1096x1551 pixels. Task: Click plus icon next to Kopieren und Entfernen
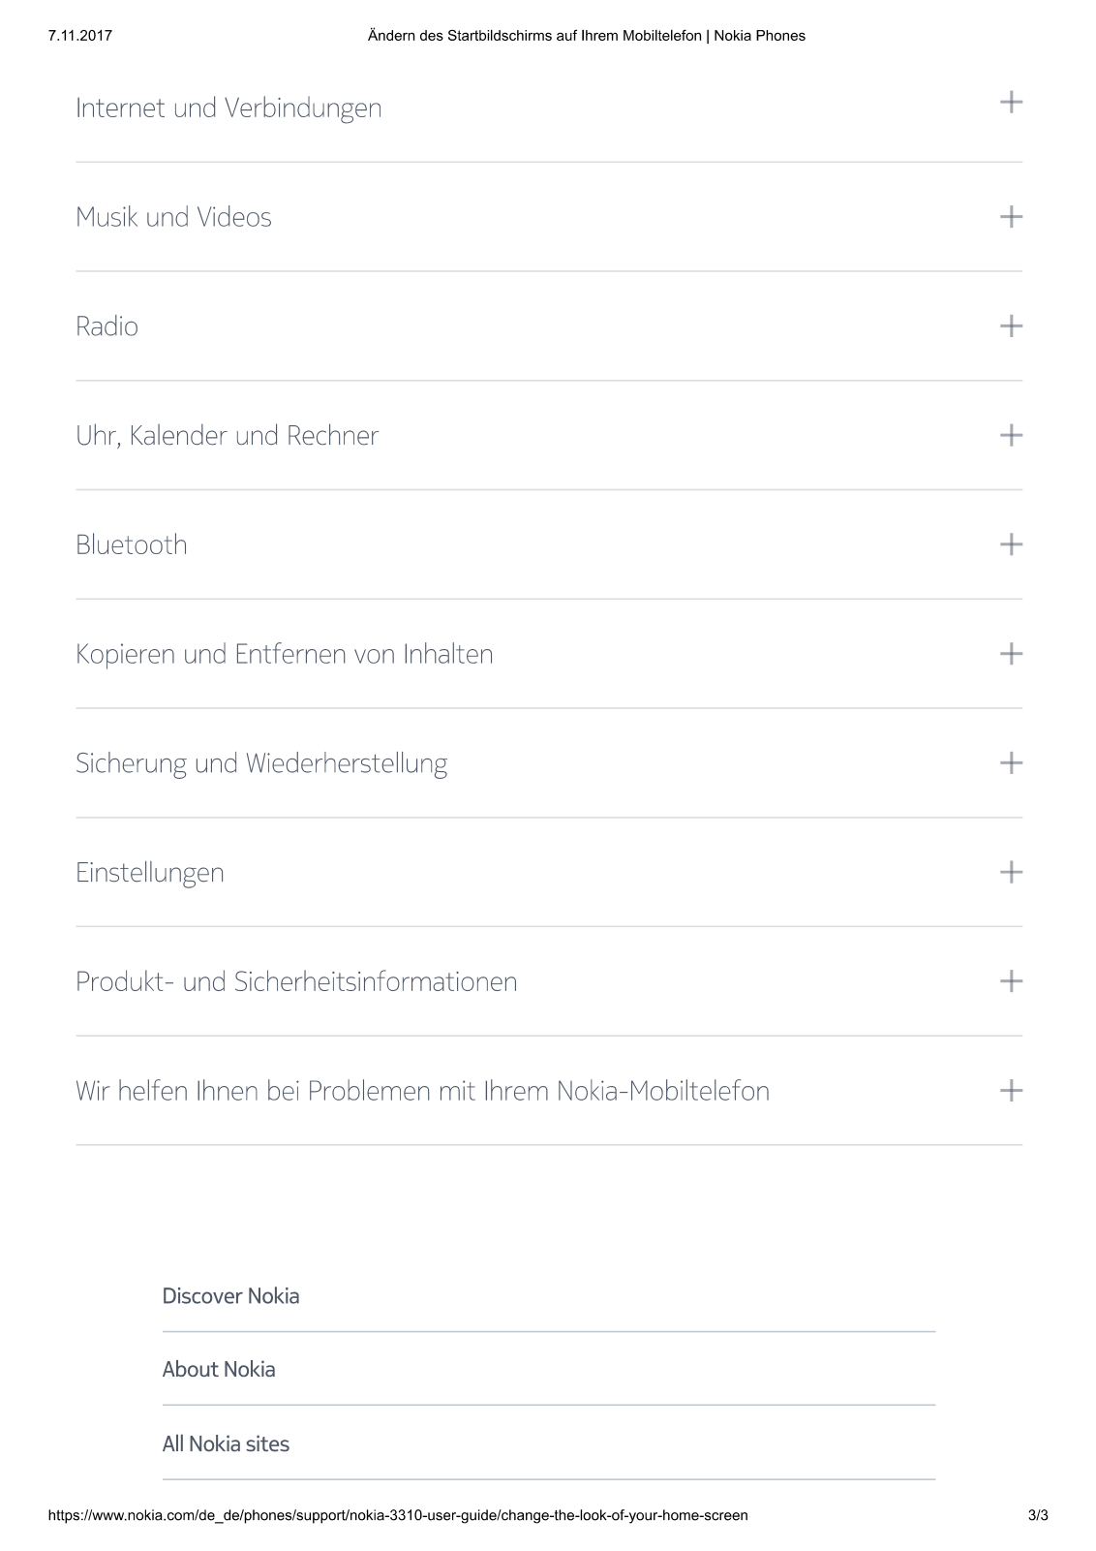[x=1011, y=654]
